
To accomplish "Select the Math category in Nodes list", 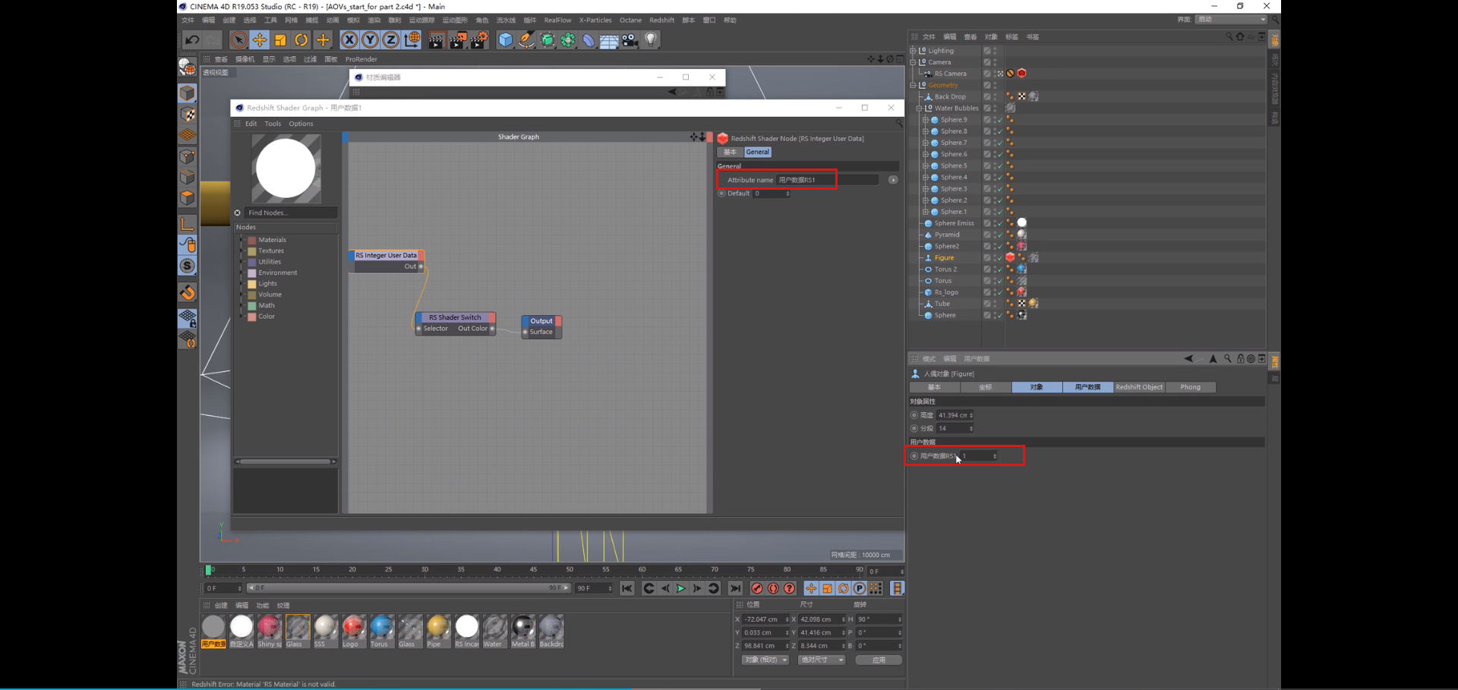I will pyautogui.click(x=267, y=305).
